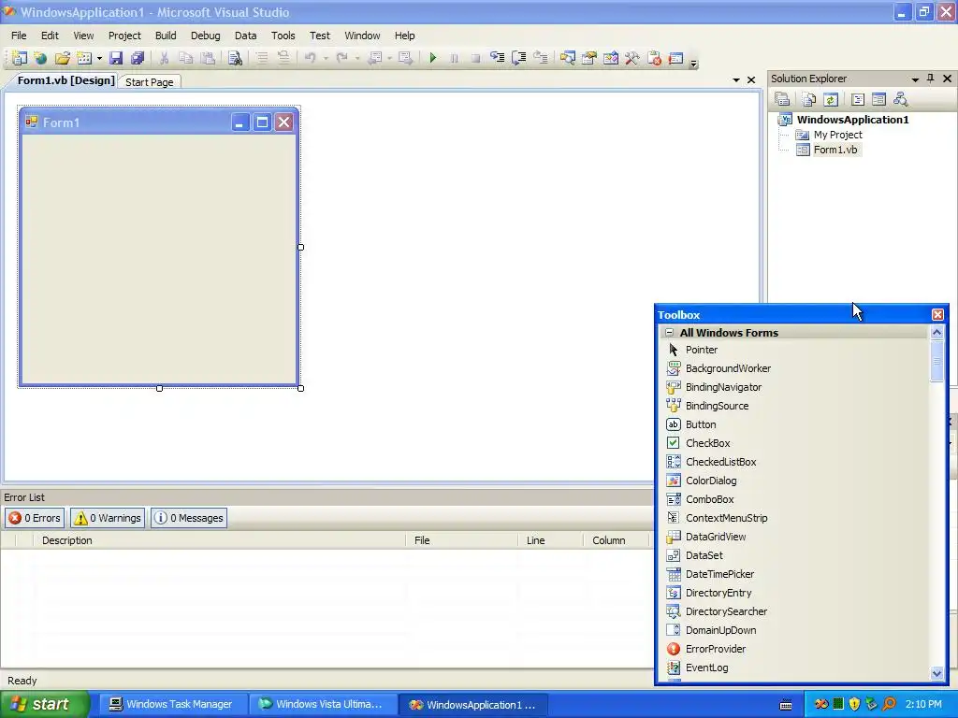958x718 pixels.
Task: Select the DateTimePicker control in the Toolbox
Action: coord(795,574)
